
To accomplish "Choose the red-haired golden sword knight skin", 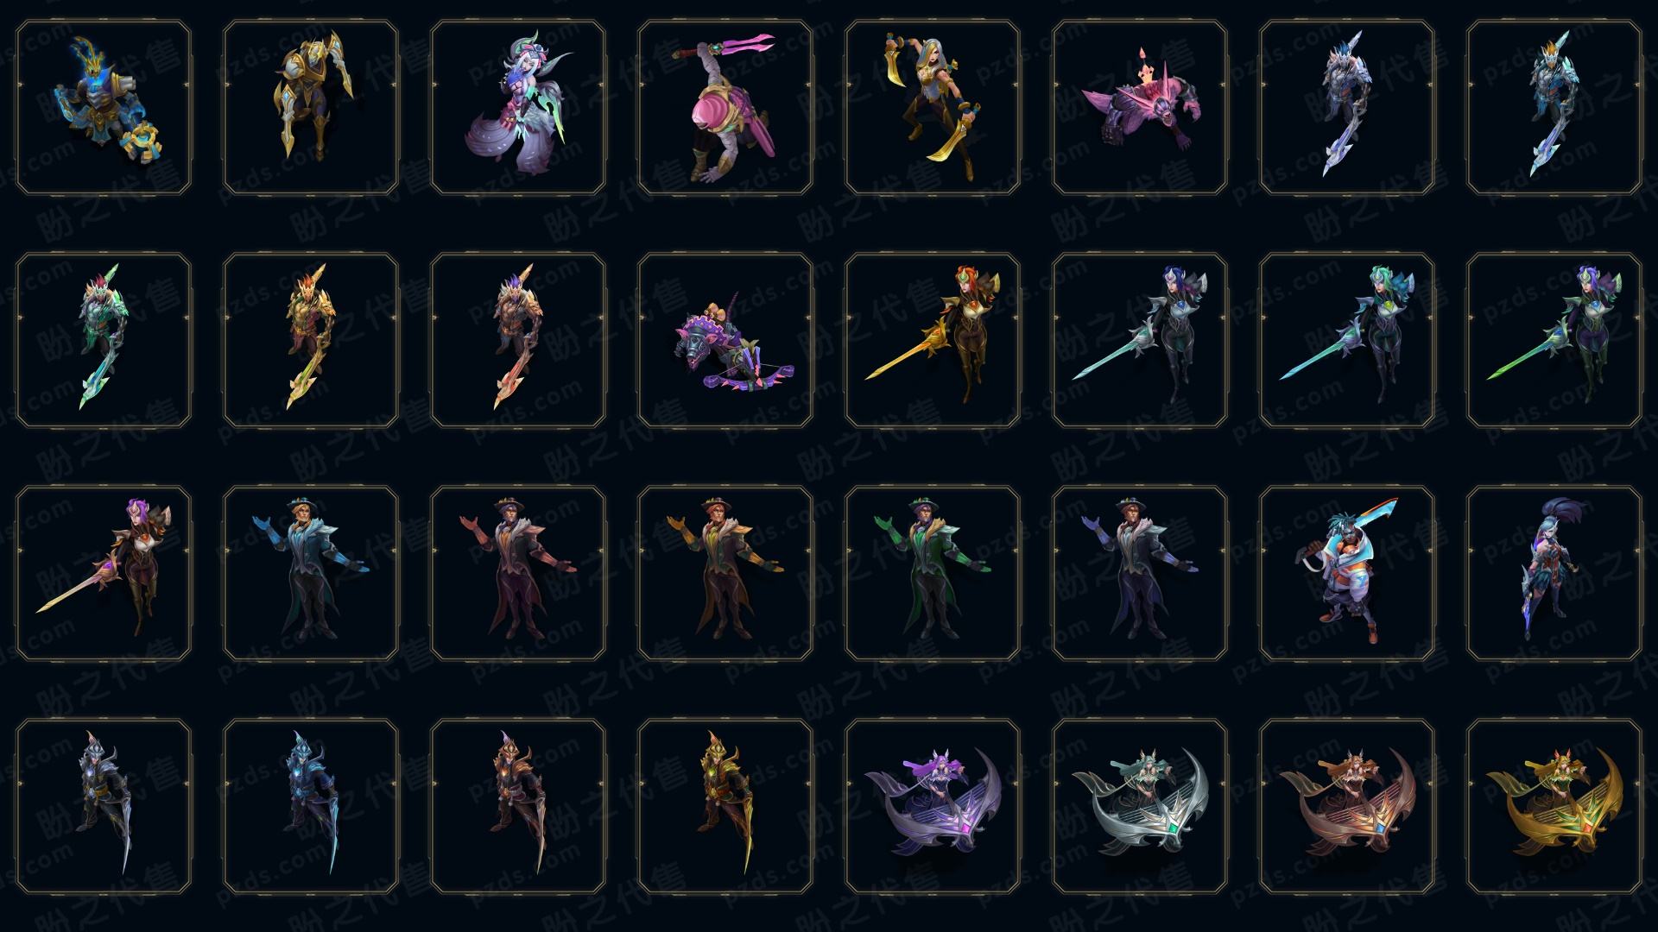I will click(933, 340).
